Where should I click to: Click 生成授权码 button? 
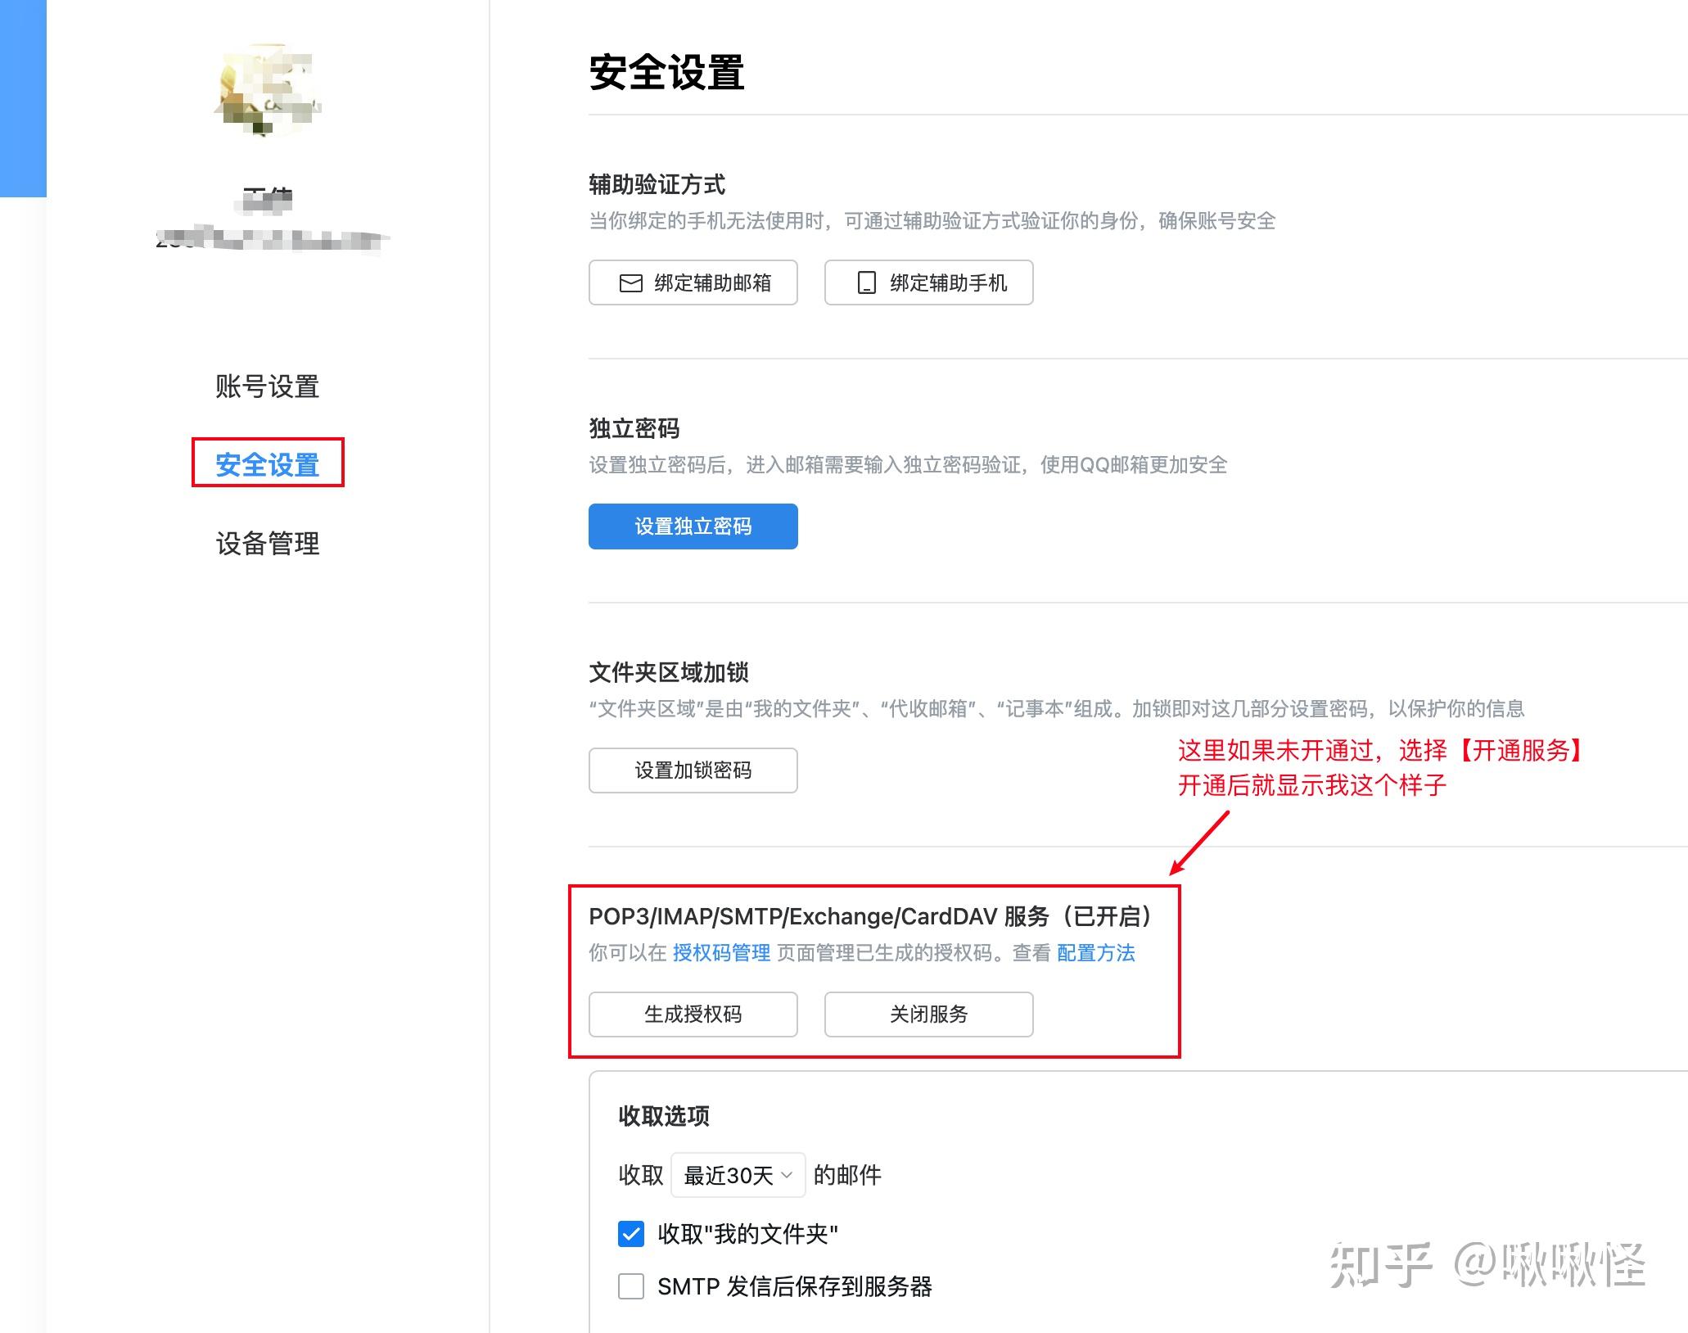693,1014
